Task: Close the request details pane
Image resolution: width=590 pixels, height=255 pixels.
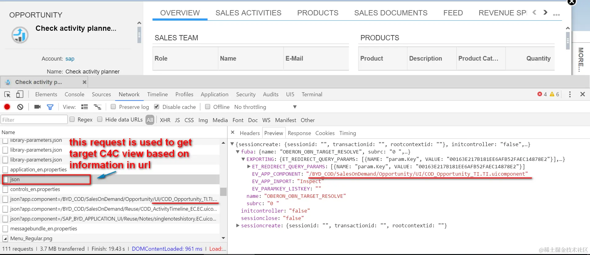Action: pyautogui.click(x=233, y=132)
